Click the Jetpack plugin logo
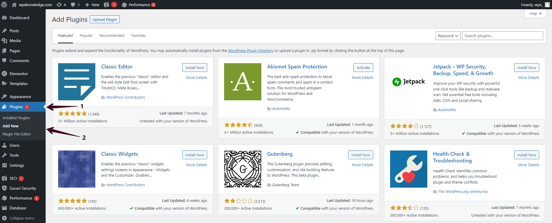Viewport: 552px width, 223px height. pos(408,82)
